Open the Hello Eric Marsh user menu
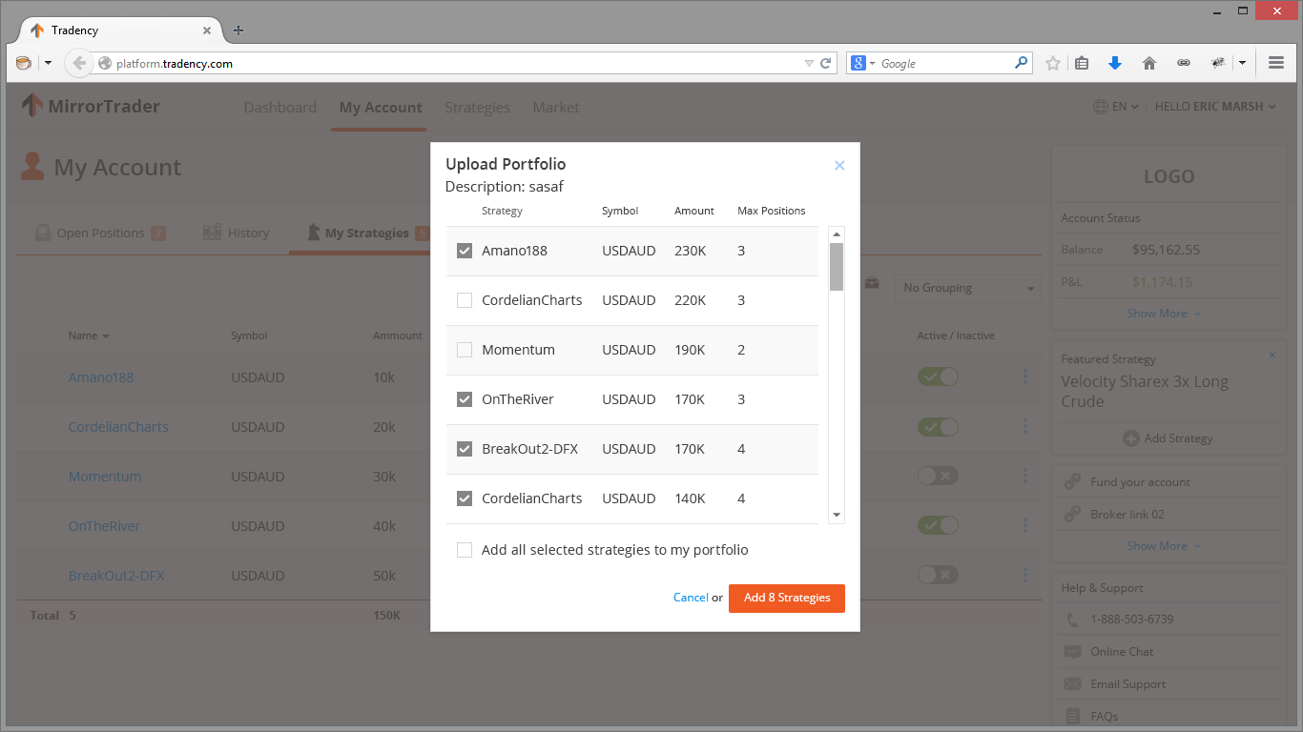Screen dimensions: 1303x732 click(x=1214, y=107)
